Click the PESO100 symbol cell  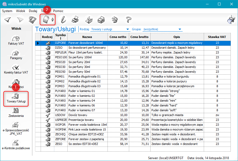tap(61, 57)
